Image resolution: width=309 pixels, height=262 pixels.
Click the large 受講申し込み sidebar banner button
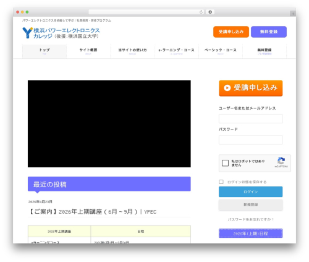tap(251, 88)
